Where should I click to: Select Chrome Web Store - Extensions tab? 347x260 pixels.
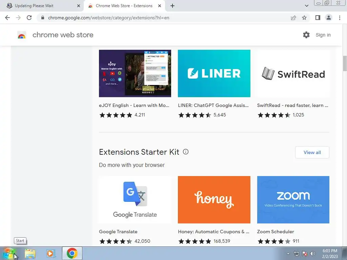[124, 6]
